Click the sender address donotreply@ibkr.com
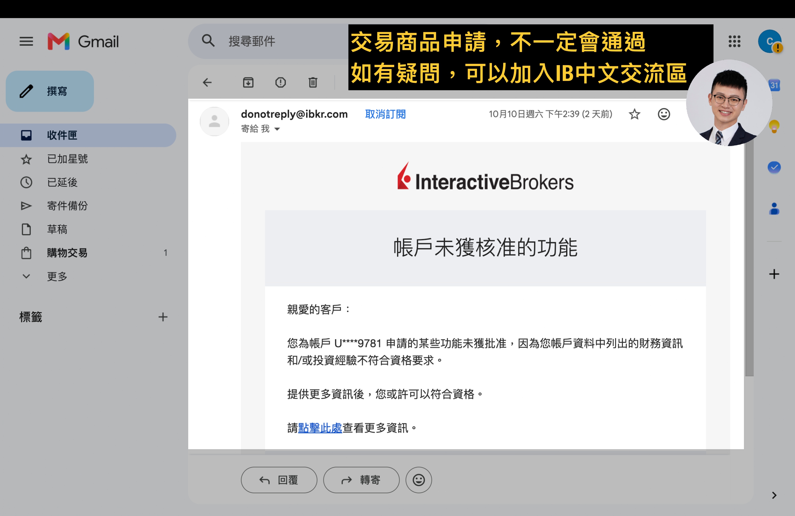 coord(294,114)
